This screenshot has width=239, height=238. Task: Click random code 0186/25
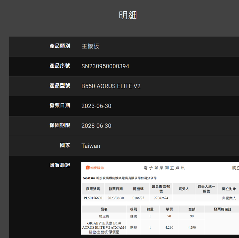[x=138, y=198]
